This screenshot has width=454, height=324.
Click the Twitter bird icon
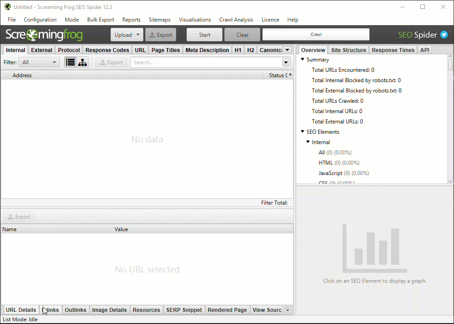pos(444,35)
